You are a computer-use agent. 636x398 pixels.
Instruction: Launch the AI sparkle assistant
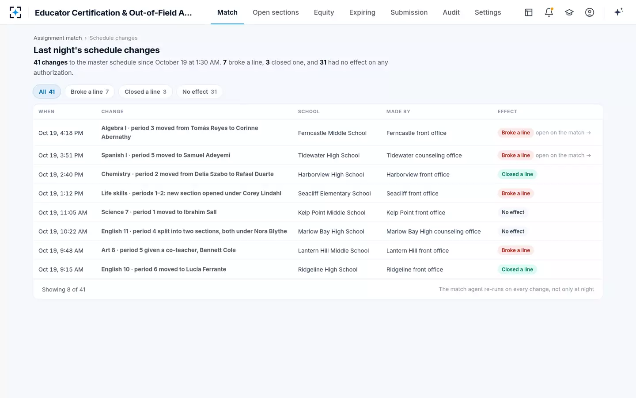pos(618,12)
